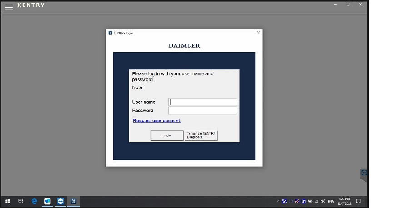Maximize the XENTRY main window

pos(348,5)
